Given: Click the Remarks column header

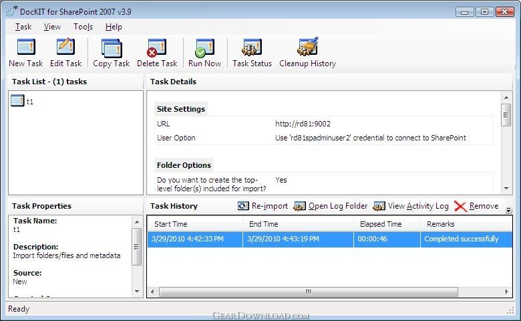Looking at the screenshot, I should tap(466, 224).
